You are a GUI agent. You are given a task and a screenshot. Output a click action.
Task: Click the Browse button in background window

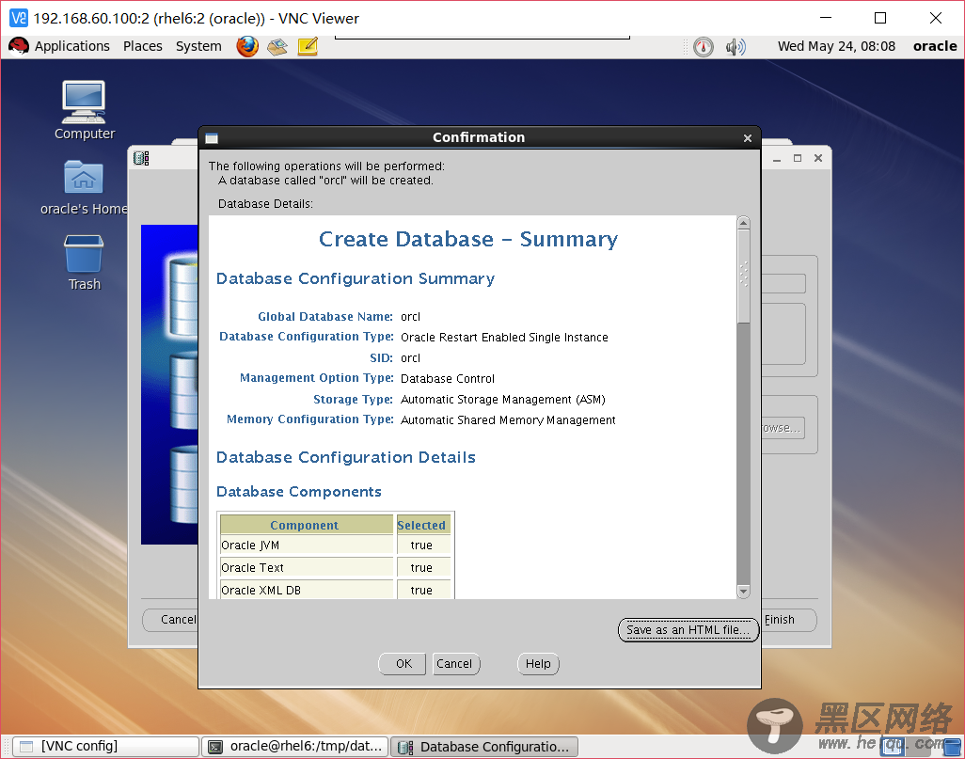(783, 428)
